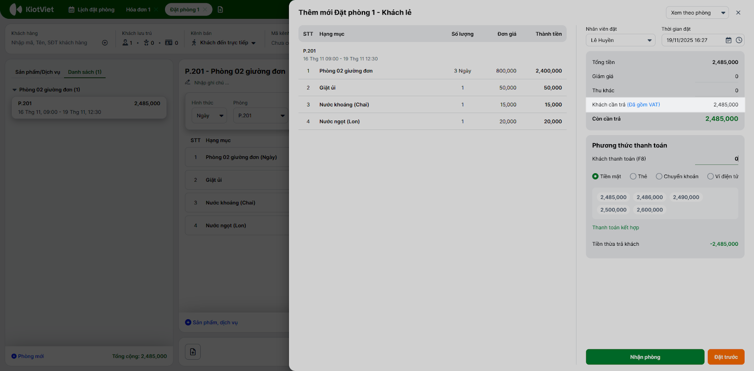
Task: Click Thanh toán kết hợp link
Action: click(x=615, y=227)
